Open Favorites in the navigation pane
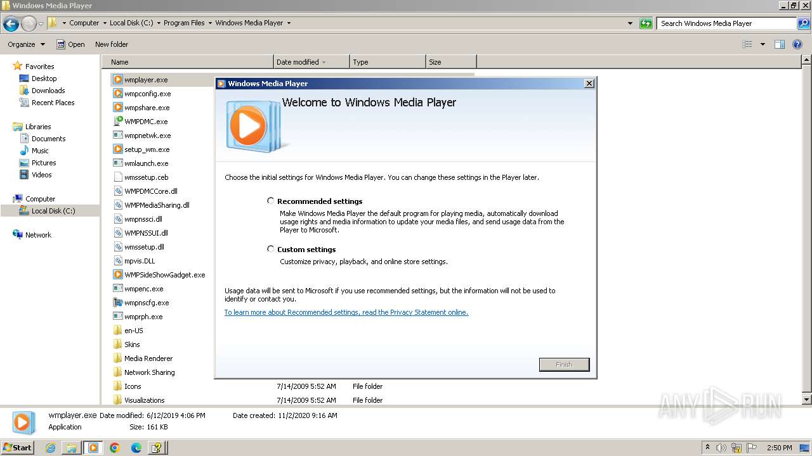This screenshot has height=456, width=812. point(39,66)
